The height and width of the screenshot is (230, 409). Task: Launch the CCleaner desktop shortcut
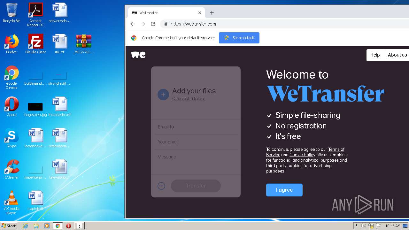pos(12,169)
